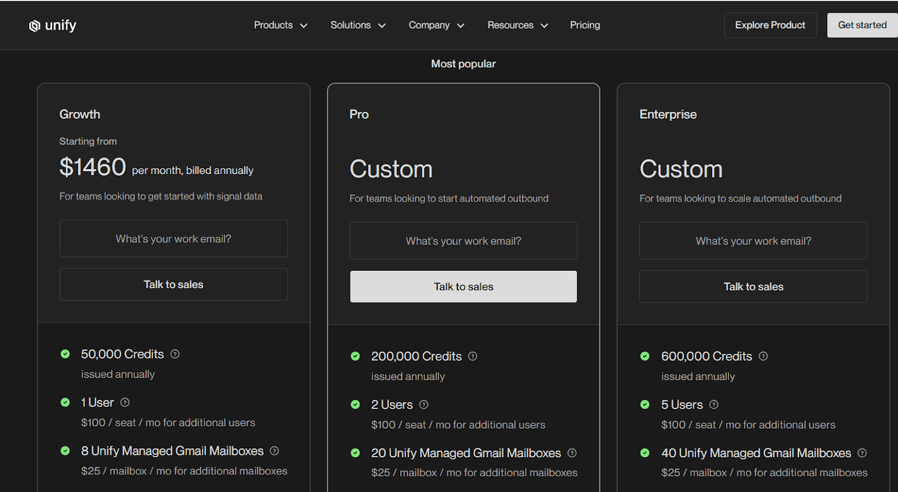Click green checkmark next to 5 Users
This screenshot has height=492, width=898.
[x=645, y=404]
